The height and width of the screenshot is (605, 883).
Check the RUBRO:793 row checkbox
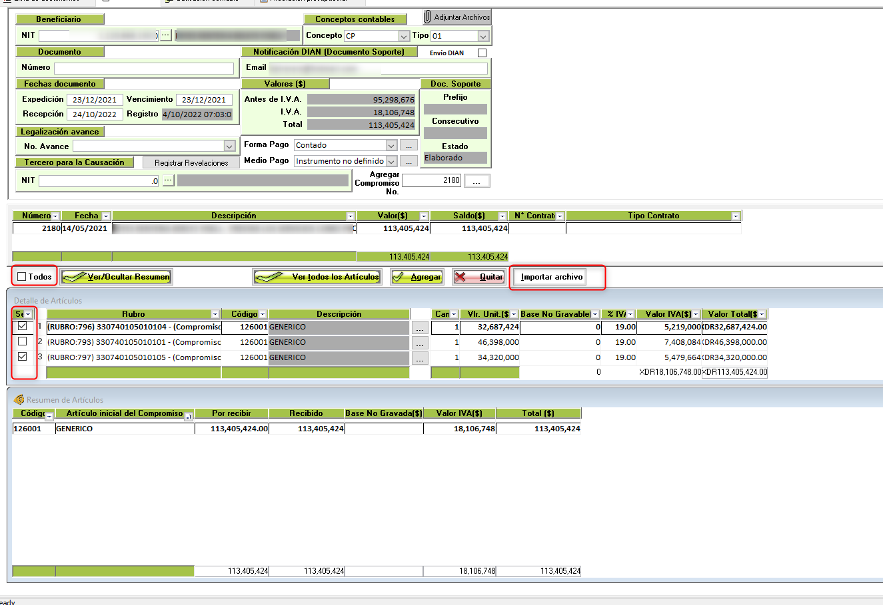[x=23, y=341]
